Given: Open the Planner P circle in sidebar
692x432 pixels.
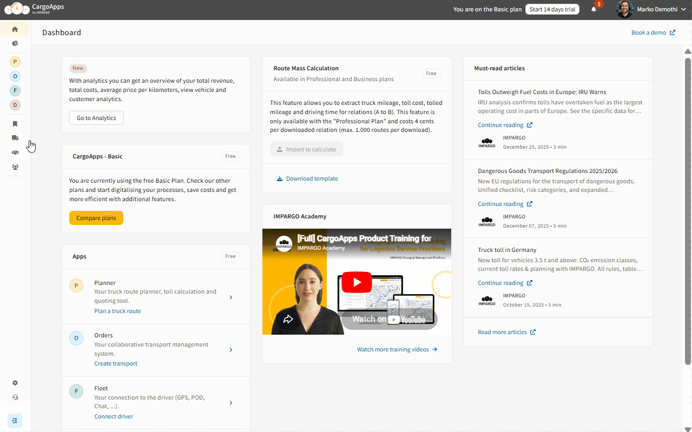Looking at the screenshot, I should click(15, 62).
